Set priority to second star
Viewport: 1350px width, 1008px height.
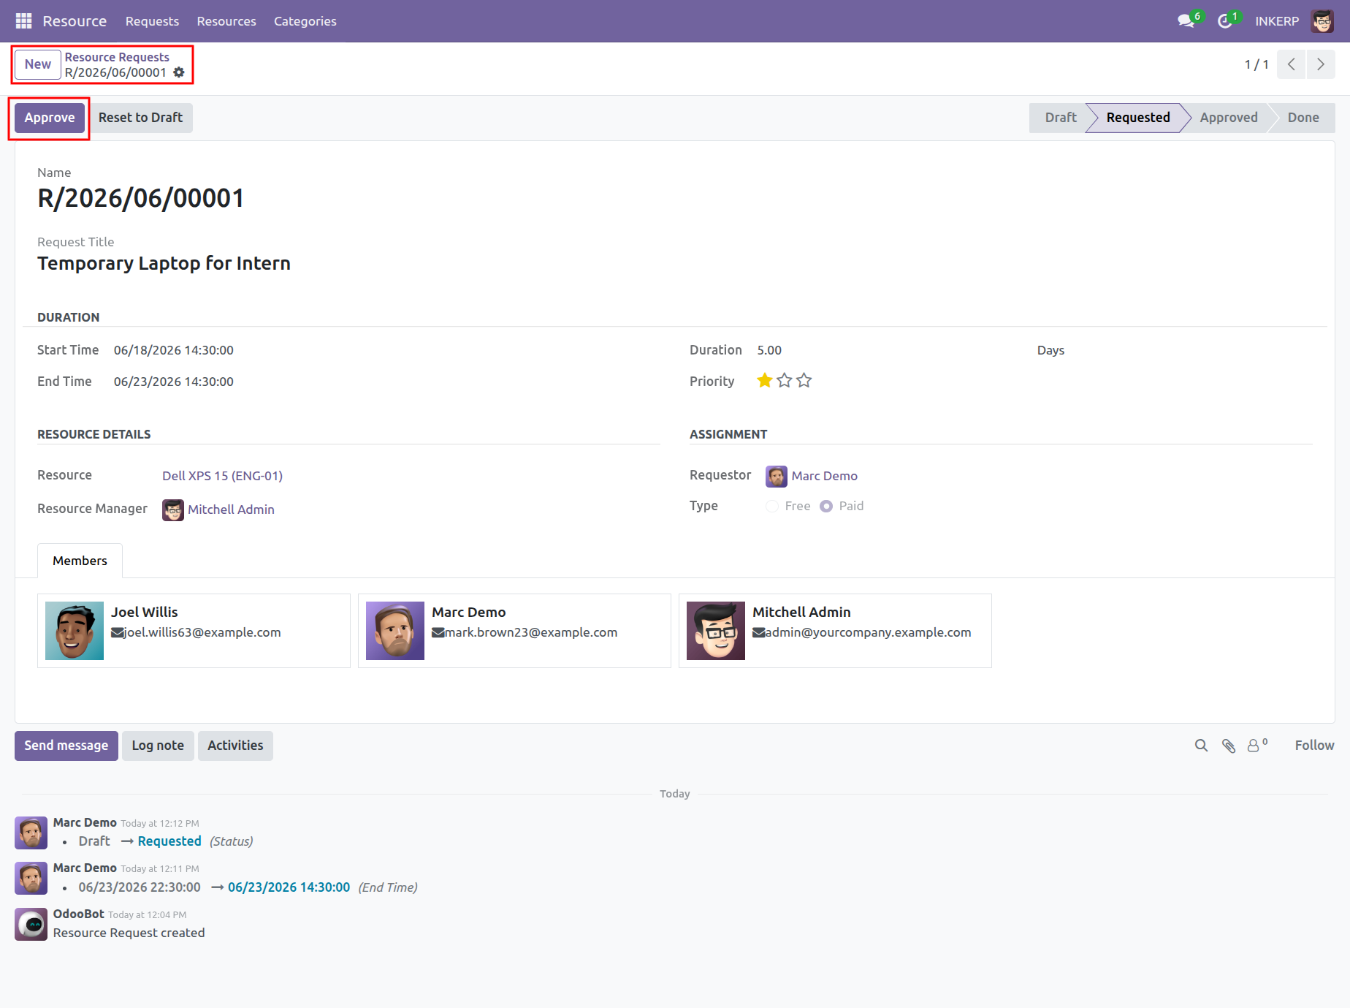[785, 381]
